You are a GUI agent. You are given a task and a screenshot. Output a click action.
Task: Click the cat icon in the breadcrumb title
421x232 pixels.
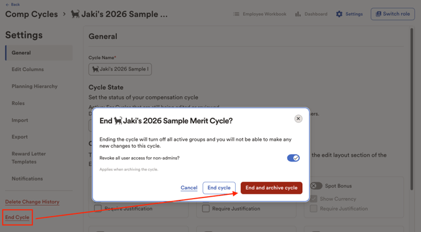click(75, 14)
